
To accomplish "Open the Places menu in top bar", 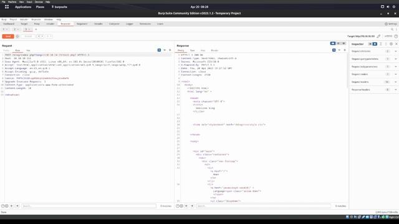I will [x=40, y=7].
